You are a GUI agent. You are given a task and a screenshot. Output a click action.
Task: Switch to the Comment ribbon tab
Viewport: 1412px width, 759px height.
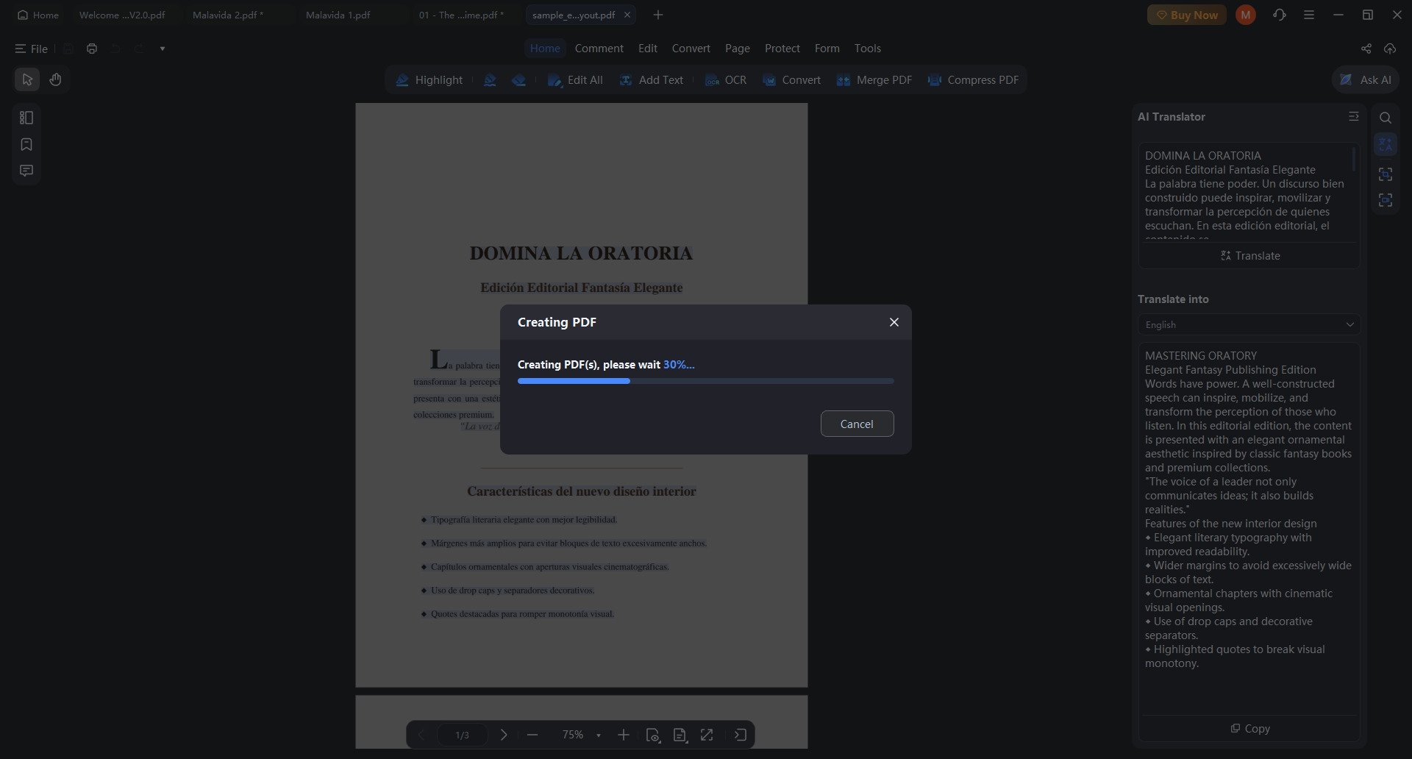599,49
